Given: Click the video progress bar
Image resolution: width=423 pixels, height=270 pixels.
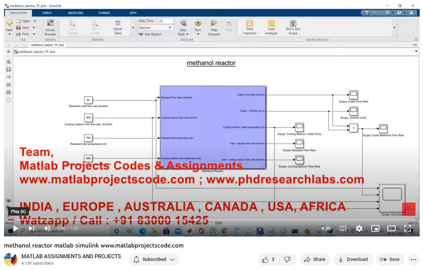Looking at the screenshot, I should [211, 220].
